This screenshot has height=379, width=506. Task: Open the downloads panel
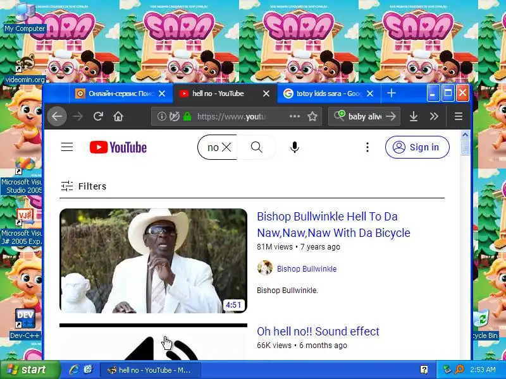click(x=414, y=116)
